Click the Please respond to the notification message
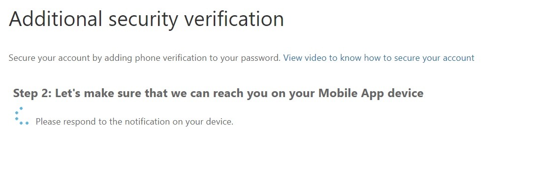 tap(134, 122)
